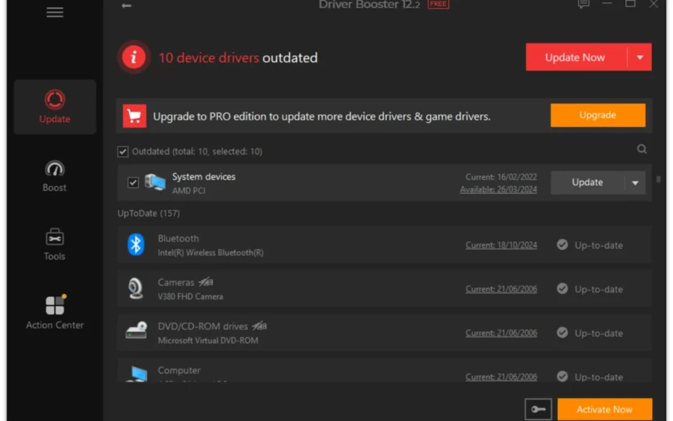
Task: Open Computer Current: 21/06/2006 link
Action: coord(501,377)
